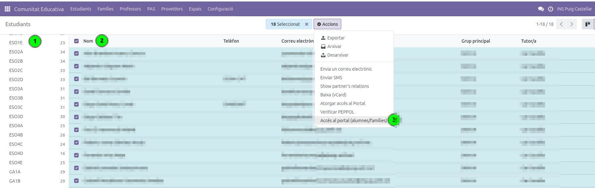Filter by group GA1A

coord(15,172)
